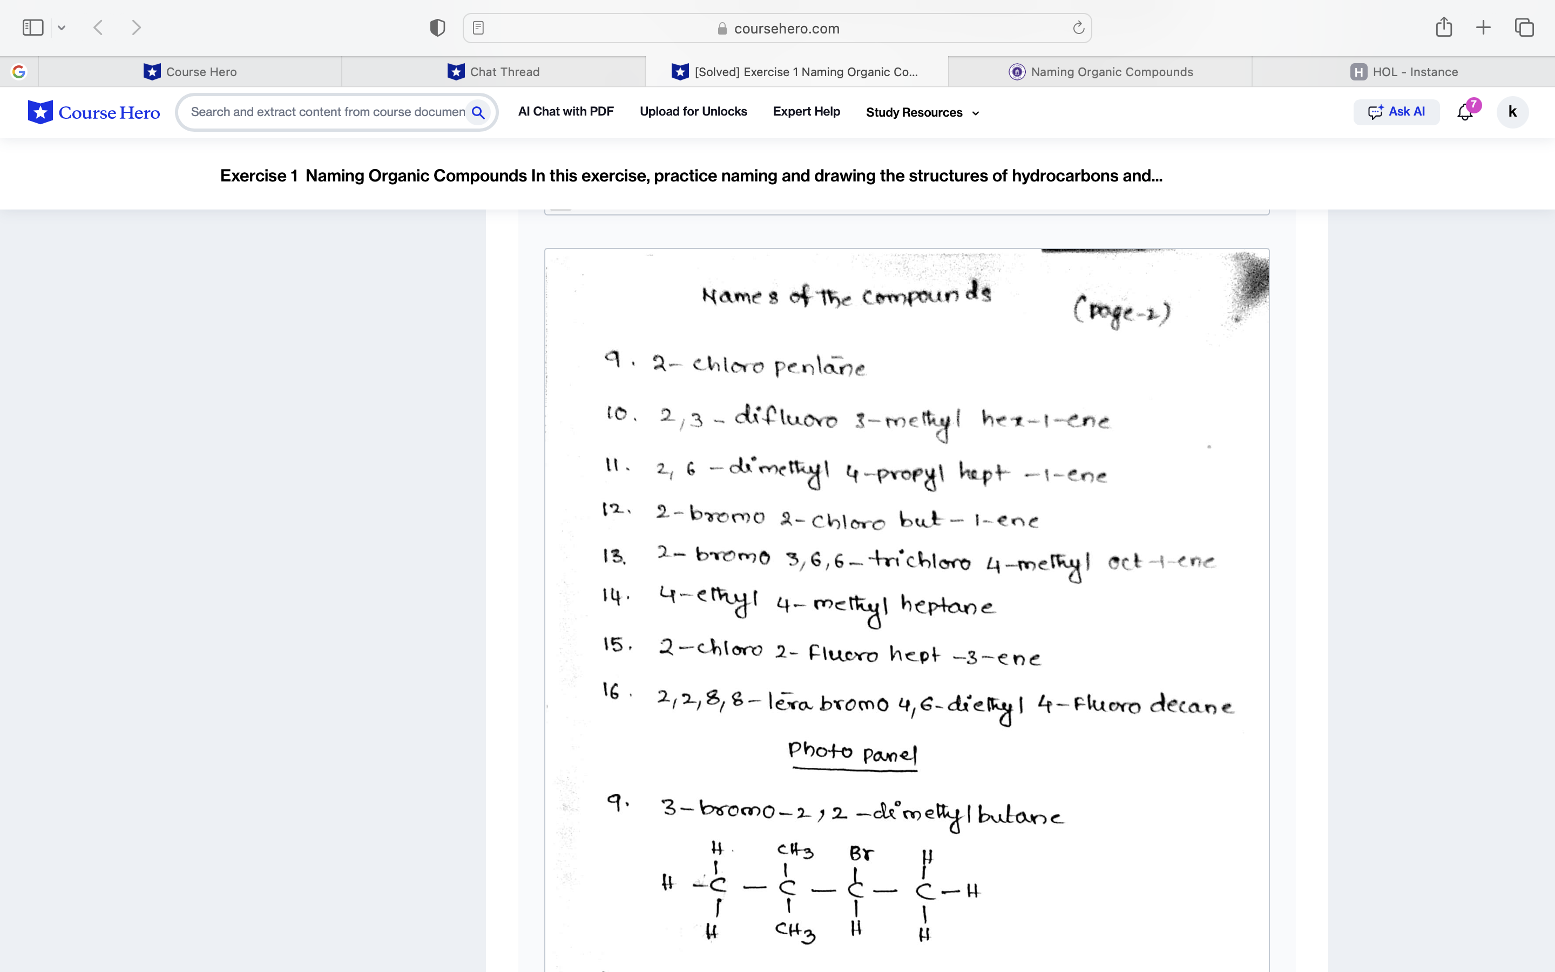
Task: Open the share sheet icon
Action: click(1443, 27)
